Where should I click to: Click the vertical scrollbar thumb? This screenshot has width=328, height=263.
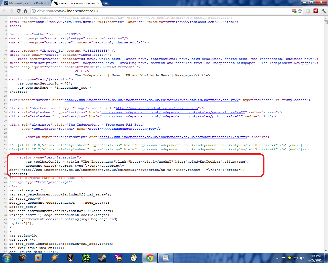326,22
